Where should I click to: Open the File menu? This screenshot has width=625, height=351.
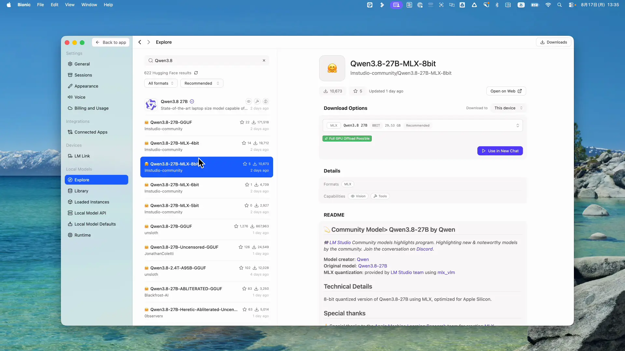[40, 5]
